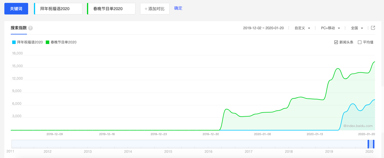
Task: Enable the 平均值 checkbox
Action: pyautogui.click(x=360, y=42)
